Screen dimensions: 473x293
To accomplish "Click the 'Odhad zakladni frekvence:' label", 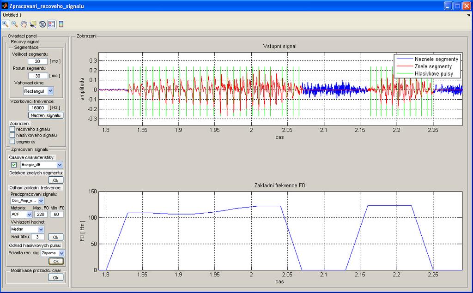I will [35, 188].
